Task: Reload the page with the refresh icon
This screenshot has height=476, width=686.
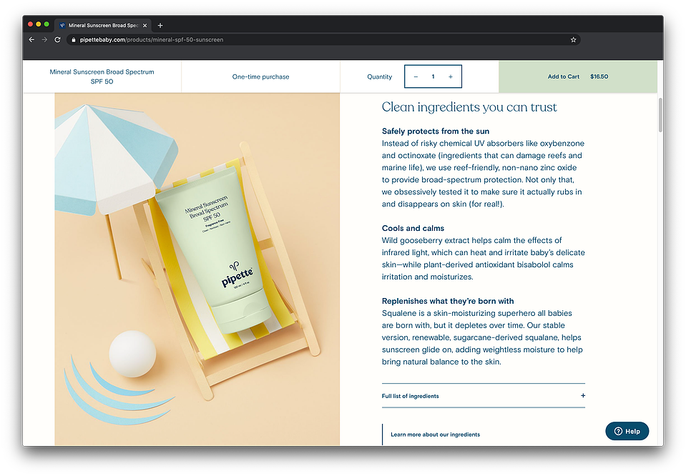Action: click(57, 40)
